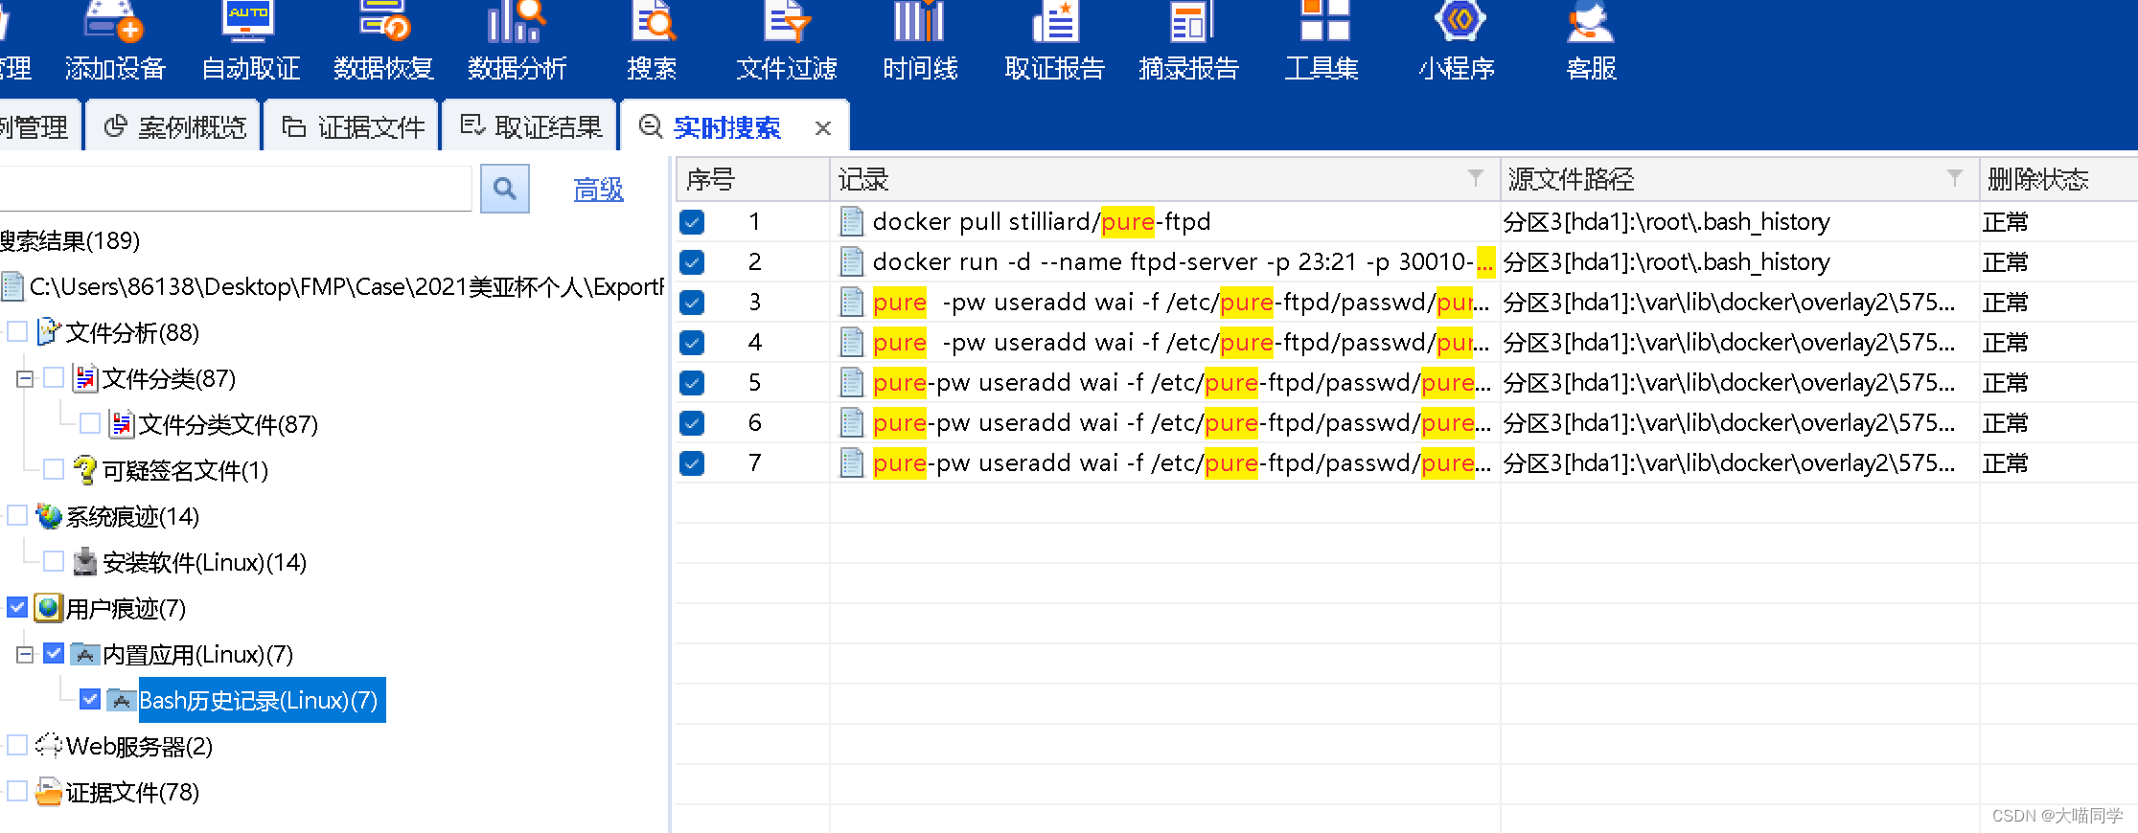Check the 文件分类文件(87) checkbox
The image size is (2138, 833).
91,423
